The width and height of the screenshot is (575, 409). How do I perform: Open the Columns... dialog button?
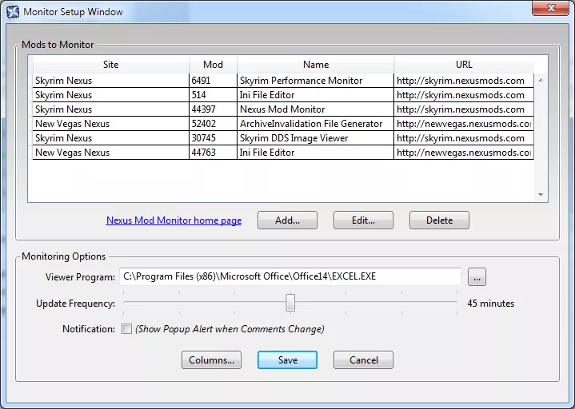pyautogui.click(x=212, y=360)
